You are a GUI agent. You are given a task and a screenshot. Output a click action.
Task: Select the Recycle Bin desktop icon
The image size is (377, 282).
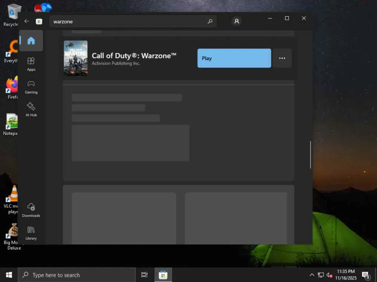point(10,15)
